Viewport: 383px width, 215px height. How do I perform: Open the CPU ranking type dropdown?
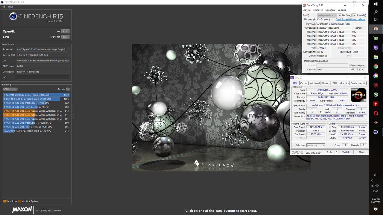[x=10, y=89]
